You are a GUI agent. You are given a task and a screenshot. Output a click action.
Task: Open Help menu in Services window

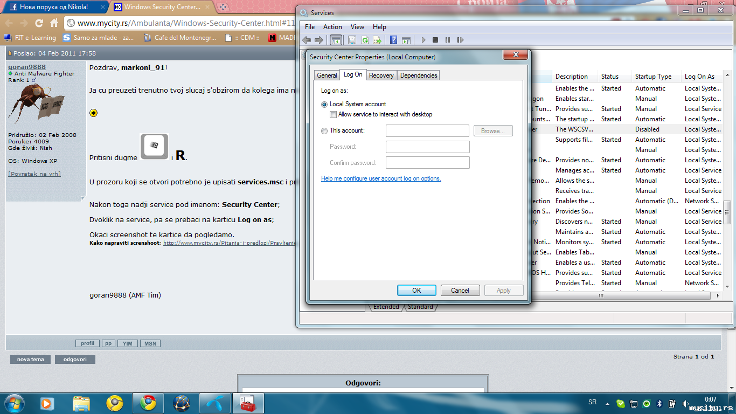pyautogui.click(x=379, y=27)
